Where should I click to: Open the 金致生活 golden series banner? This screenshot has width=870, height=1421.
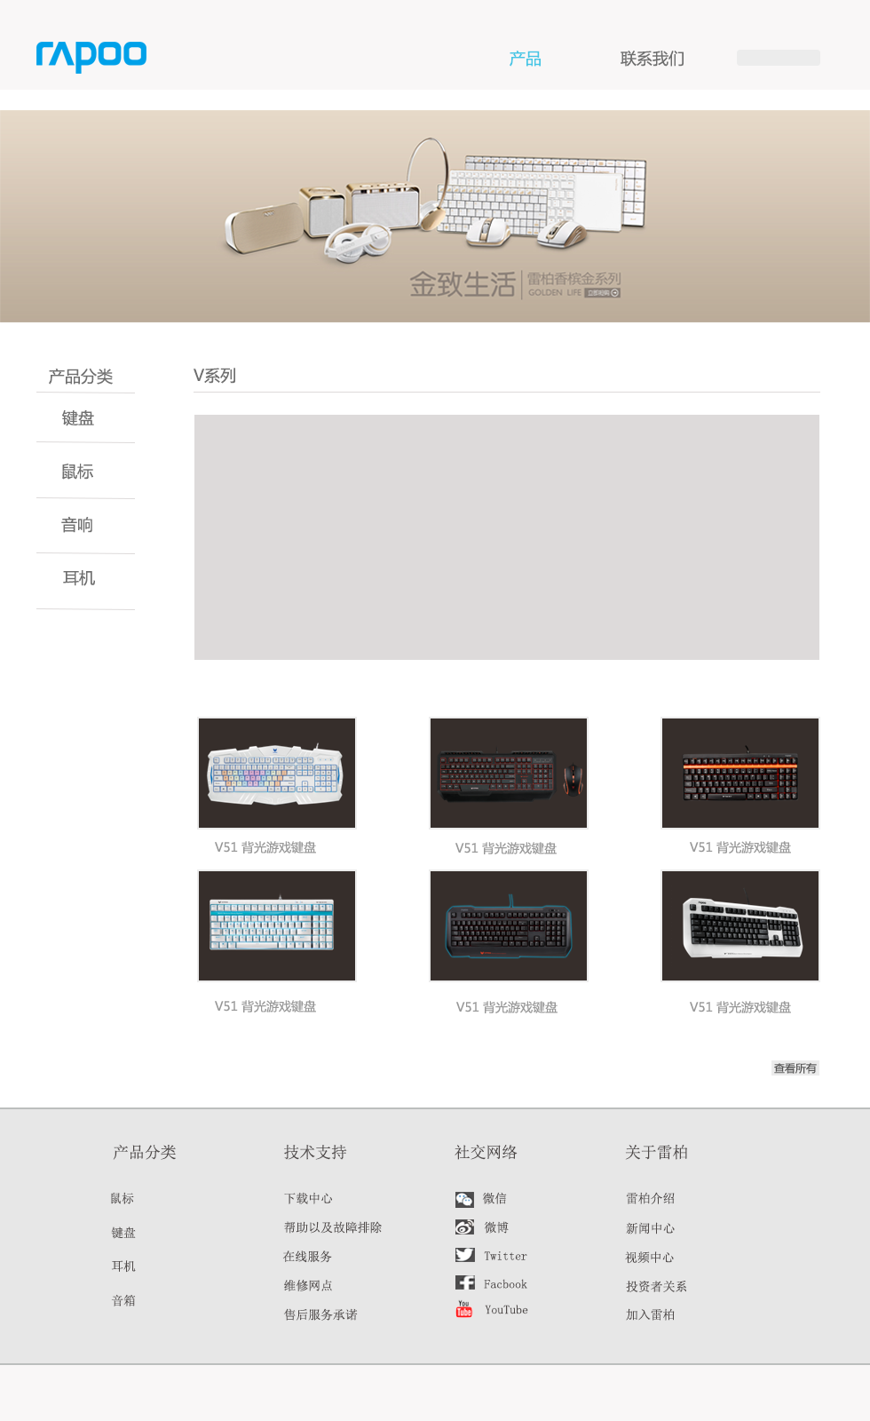(435, 216)
